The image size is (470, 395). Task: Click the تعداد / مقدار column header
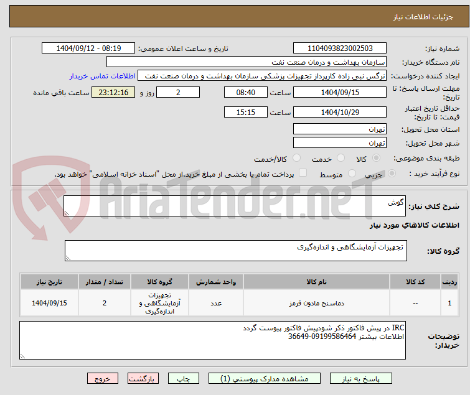[105, 282]
